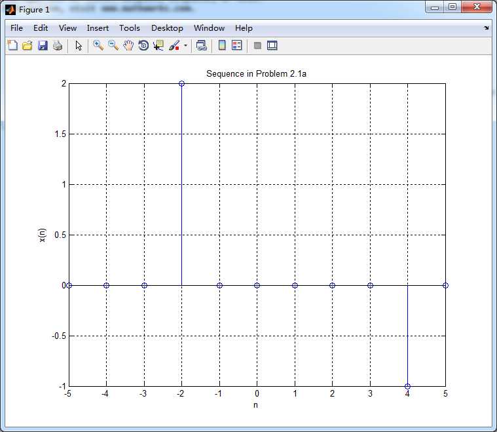Open the Desktop menu

167,28
